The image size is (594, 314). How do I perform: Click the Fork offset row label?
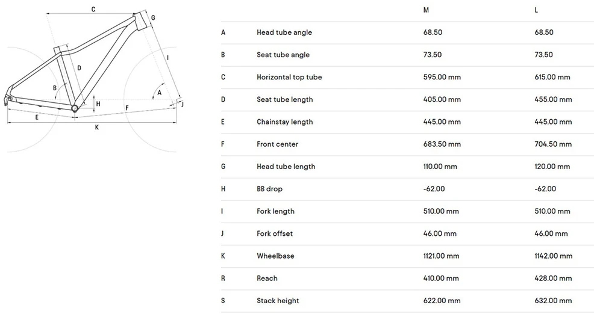coord(275,234)
